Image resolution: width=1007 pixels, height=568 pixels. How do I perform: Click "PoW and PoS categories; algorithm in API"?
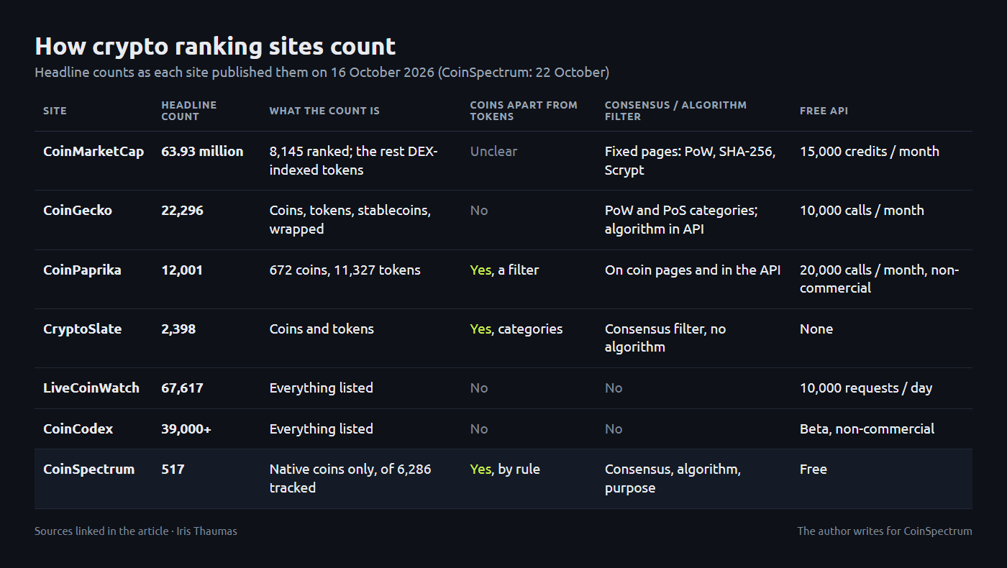pos(682,220)
